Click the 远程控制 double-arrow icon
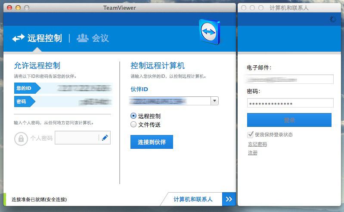This screenshot has width=344, height=212. (19, 38)
